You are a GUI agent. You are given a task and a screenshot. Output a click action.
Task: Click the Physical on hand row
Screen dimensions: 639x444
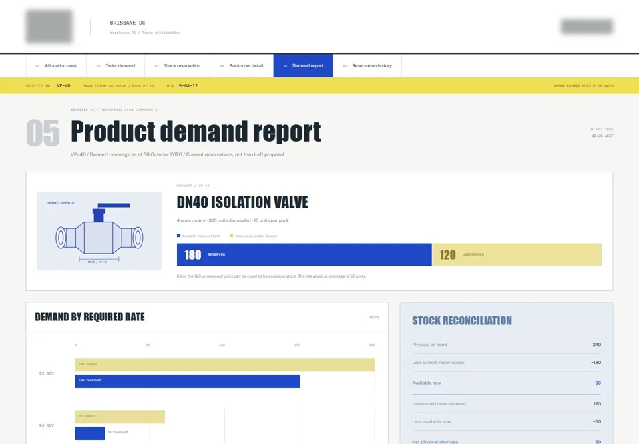(x=507, y=345)
